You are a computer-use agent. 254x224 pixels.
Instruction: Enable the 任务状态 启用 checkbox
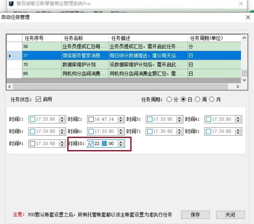tap(38, 99)
